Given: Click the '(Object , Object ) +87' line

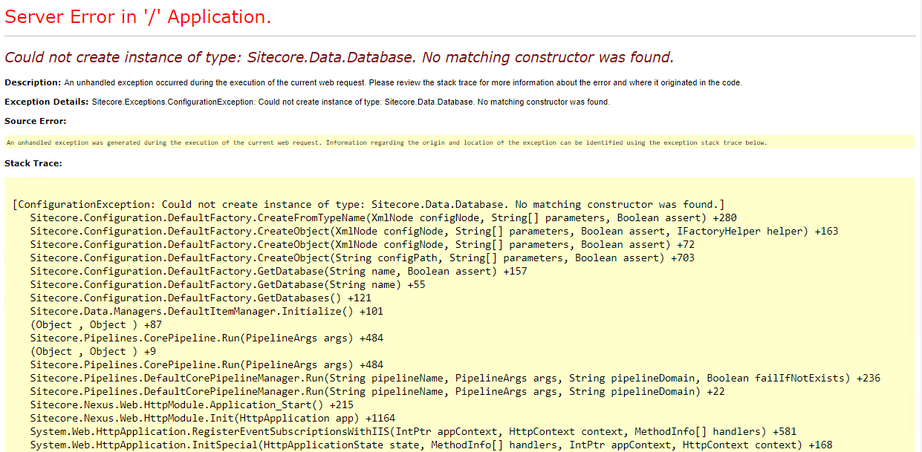Looking at the screenshot, I should pos(96,324).
